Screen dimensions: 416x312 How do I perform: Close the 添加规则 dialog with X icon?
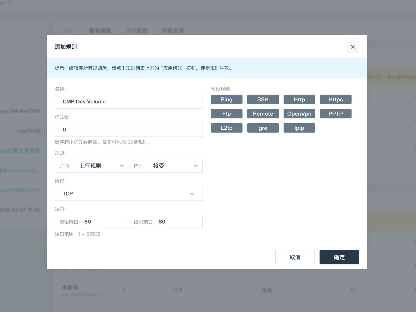(x=353, y=47)
